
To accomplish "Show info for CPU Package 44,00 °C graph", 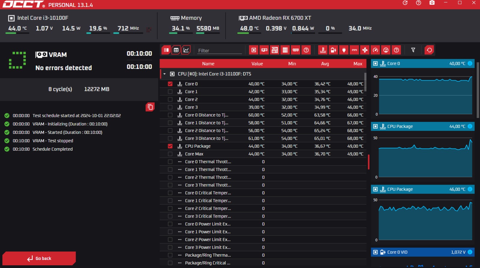I will click(x=470, y=126).
